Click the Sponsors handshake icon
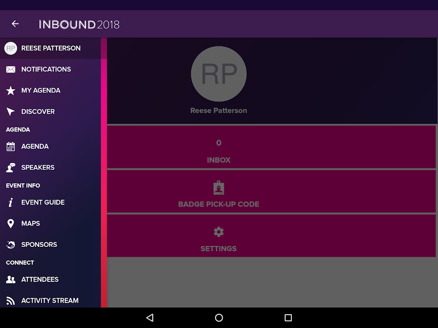The width and height of the screenshot is (438, 328). click(11, 245)
